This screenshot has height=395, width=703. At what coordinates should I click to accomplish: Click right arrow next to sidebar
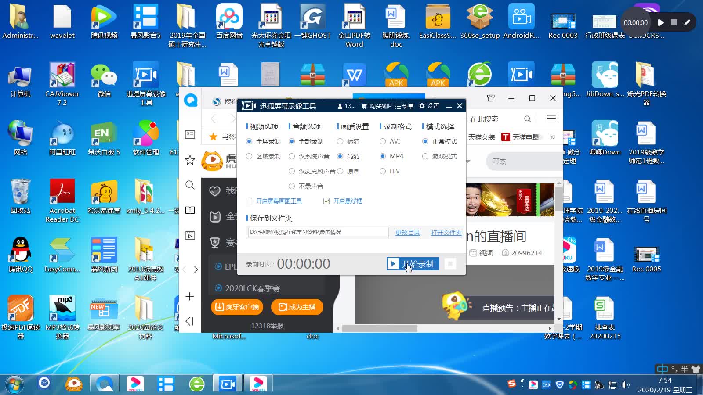(x=196, y=269)
